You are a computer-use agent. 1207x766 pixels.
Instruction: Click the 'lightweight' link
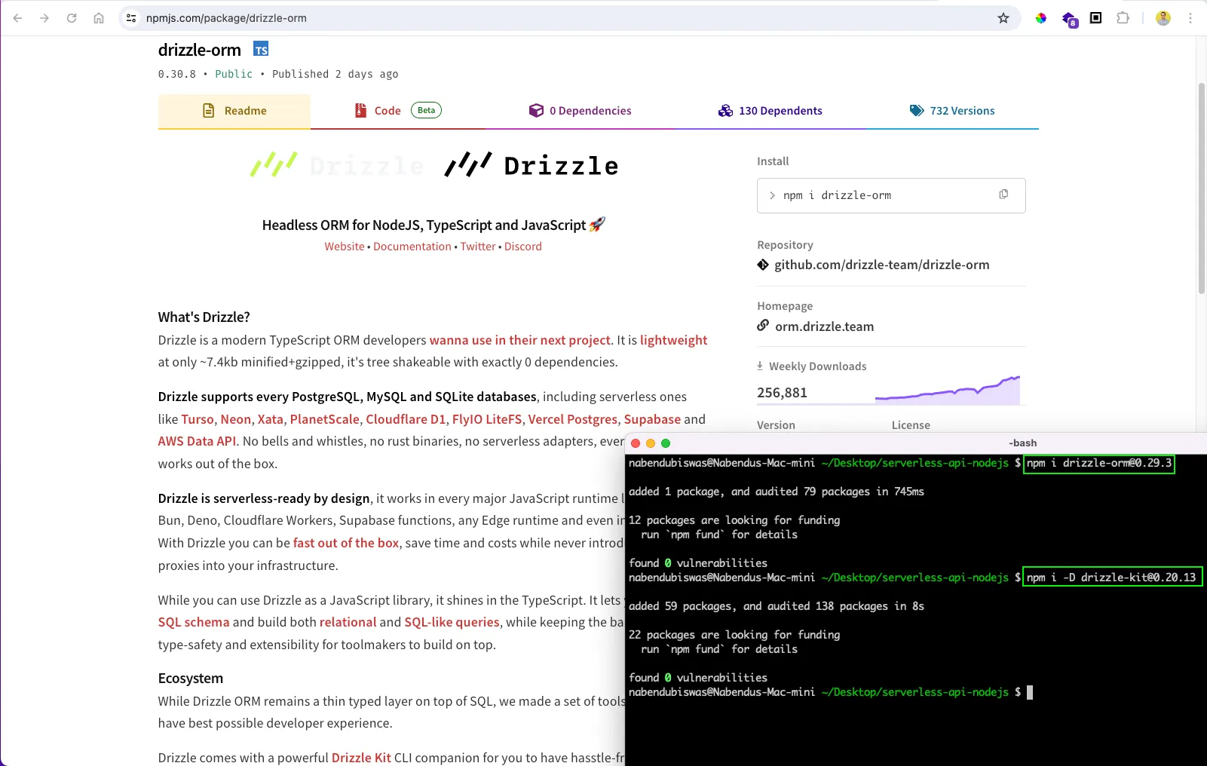coord(673,340)
